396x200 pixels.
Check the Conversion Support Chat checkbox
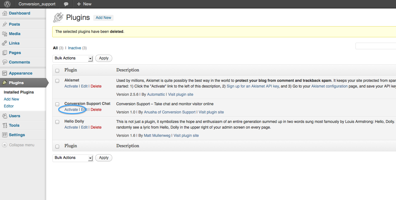point(57,104)
